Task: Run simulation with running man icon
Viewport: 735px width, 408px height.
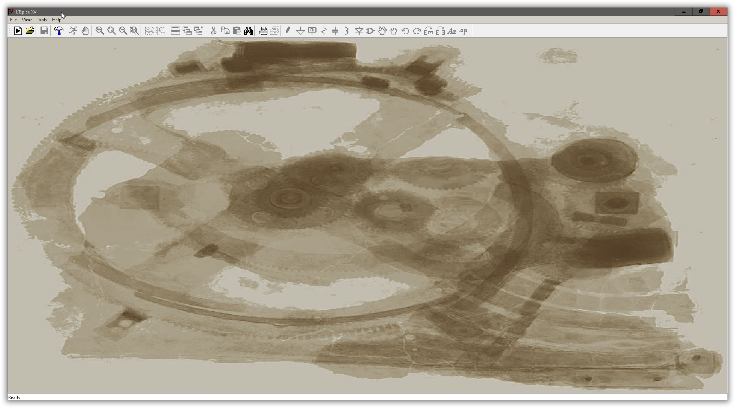Action: coord(73,31)
